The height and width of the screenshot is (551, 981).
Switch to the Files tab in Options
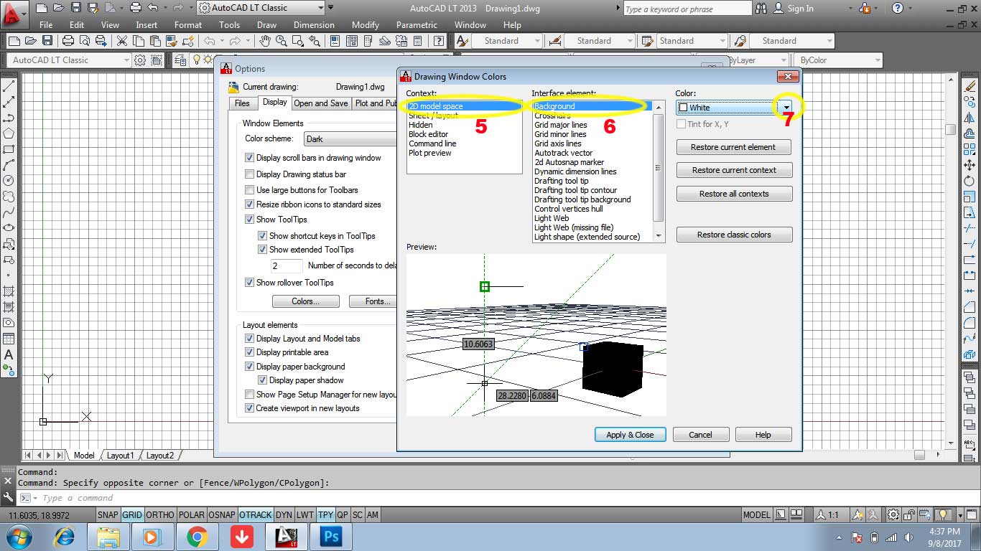click(x=243, y=103)
